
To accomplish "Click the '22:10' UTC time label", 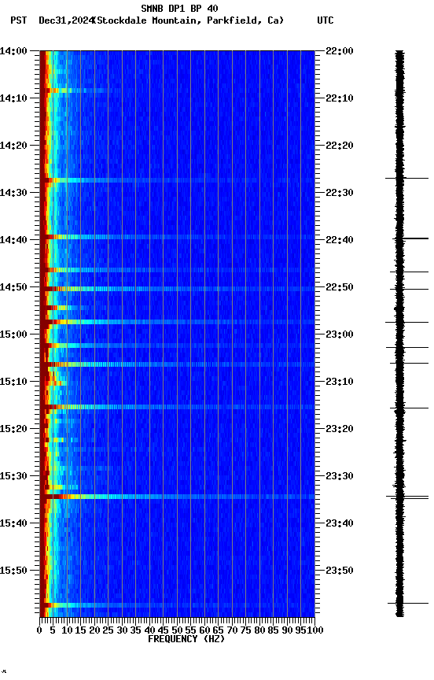I will (x=340, y=98).
